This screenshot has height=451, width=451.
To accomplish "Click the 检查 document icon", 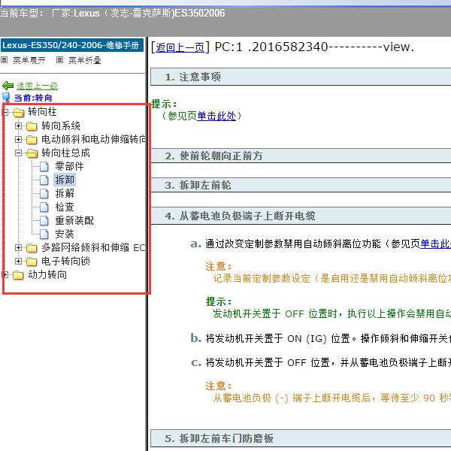I will (44, 207).
